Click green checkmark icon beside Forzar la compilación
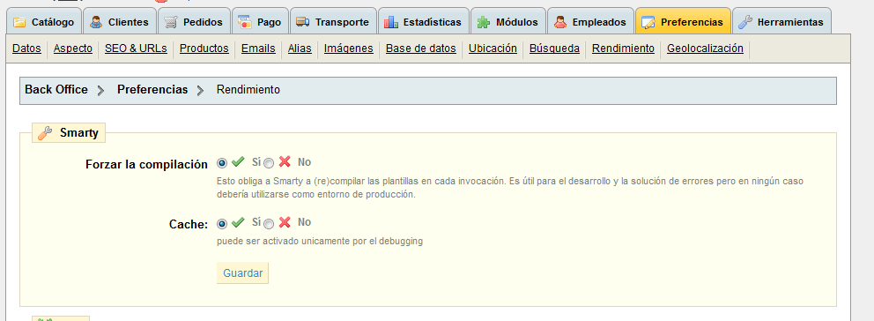 point(238,162)
